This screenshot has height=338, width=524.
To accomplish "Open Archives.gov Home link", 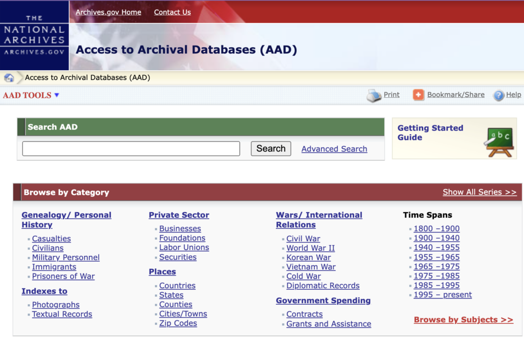I will pyautogui.click(x=108, y=12).
